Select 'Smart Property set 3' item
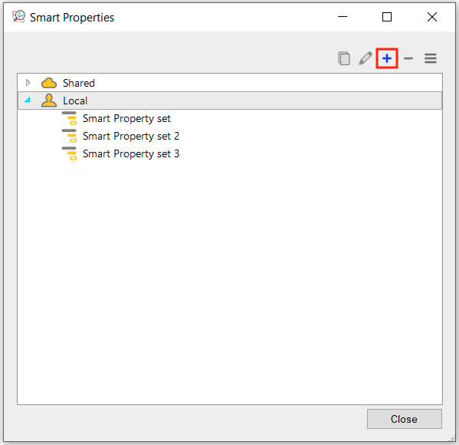Image resolution: width=459 pixels, height=445 pixels. pos(131,153)
